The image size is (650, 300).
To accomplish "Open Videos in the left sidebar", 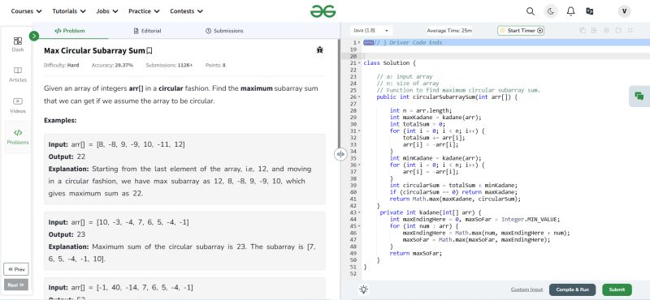I will tap(18, 105).
